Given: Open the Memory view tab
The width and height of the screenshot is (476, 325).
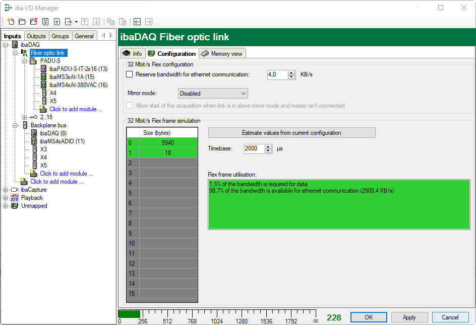Looking at the screenshot, I should pos(222,54).
